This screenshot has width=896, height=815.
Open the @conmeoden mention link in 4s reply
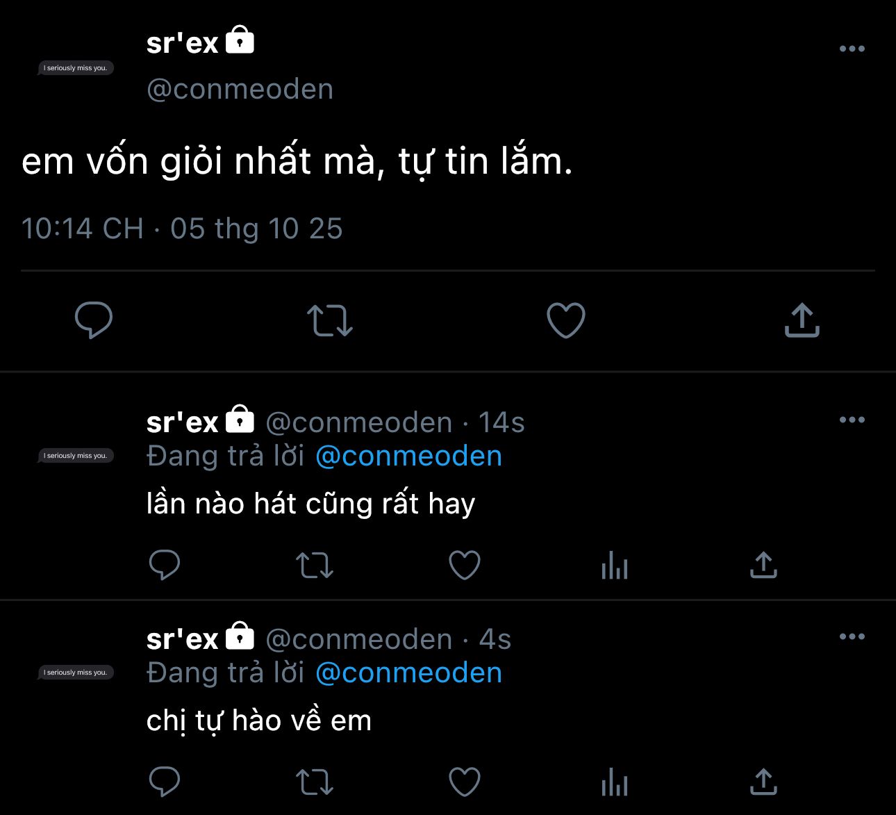point(408,673)
